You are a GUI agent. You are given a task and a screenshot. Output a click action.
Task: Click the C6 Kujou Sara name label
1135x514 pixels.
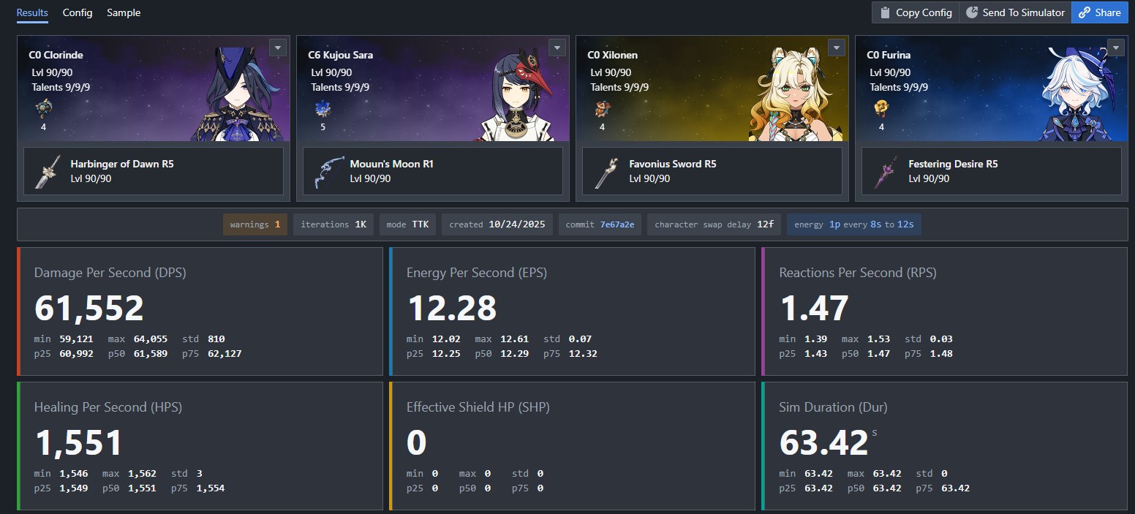click(x=341, y=55)
